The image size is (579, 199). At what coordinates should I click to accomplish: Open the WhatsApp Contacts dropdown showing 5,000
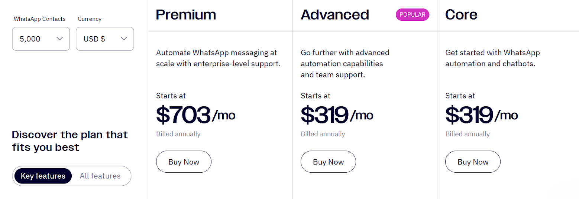pos(41,39)
